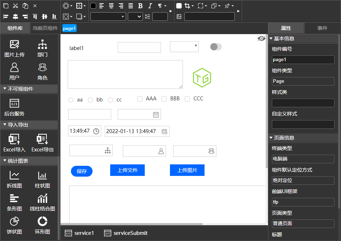
Task: Select the aa radio button
Action: pos(71,100)
